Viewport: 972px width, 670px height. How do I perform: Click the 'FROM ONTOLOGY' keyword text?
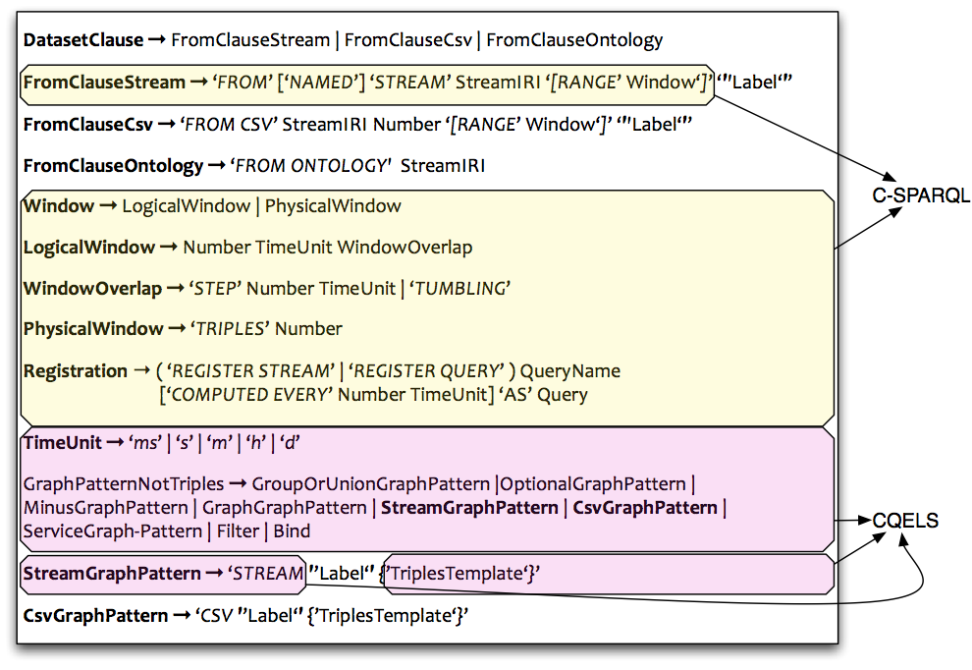(310, 166)
